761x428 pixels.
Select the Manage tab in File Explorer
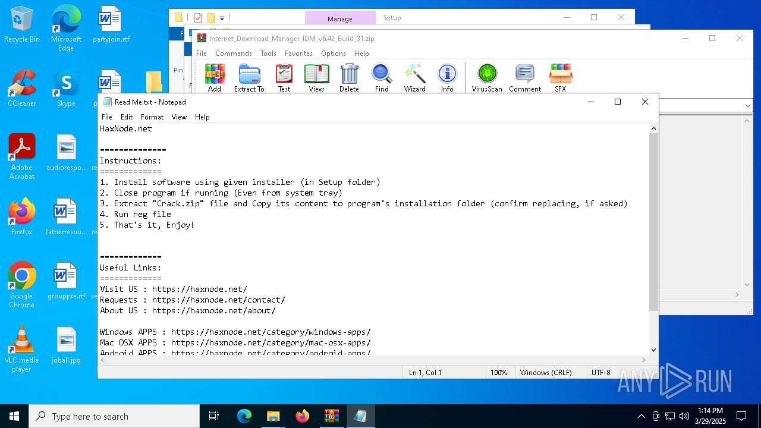click(x=340, y=18)
